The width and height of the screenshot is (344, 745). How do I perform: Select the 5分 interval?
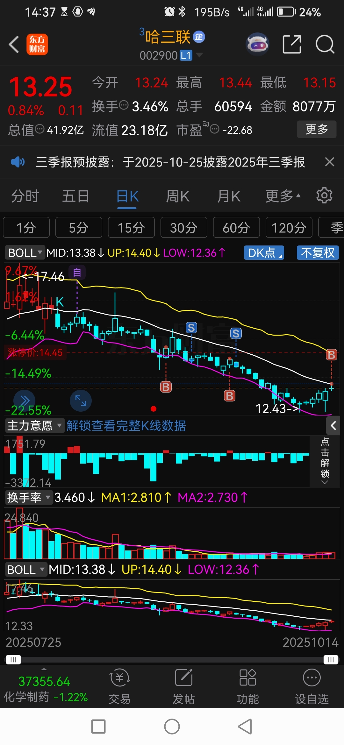[x=79, y=227]
